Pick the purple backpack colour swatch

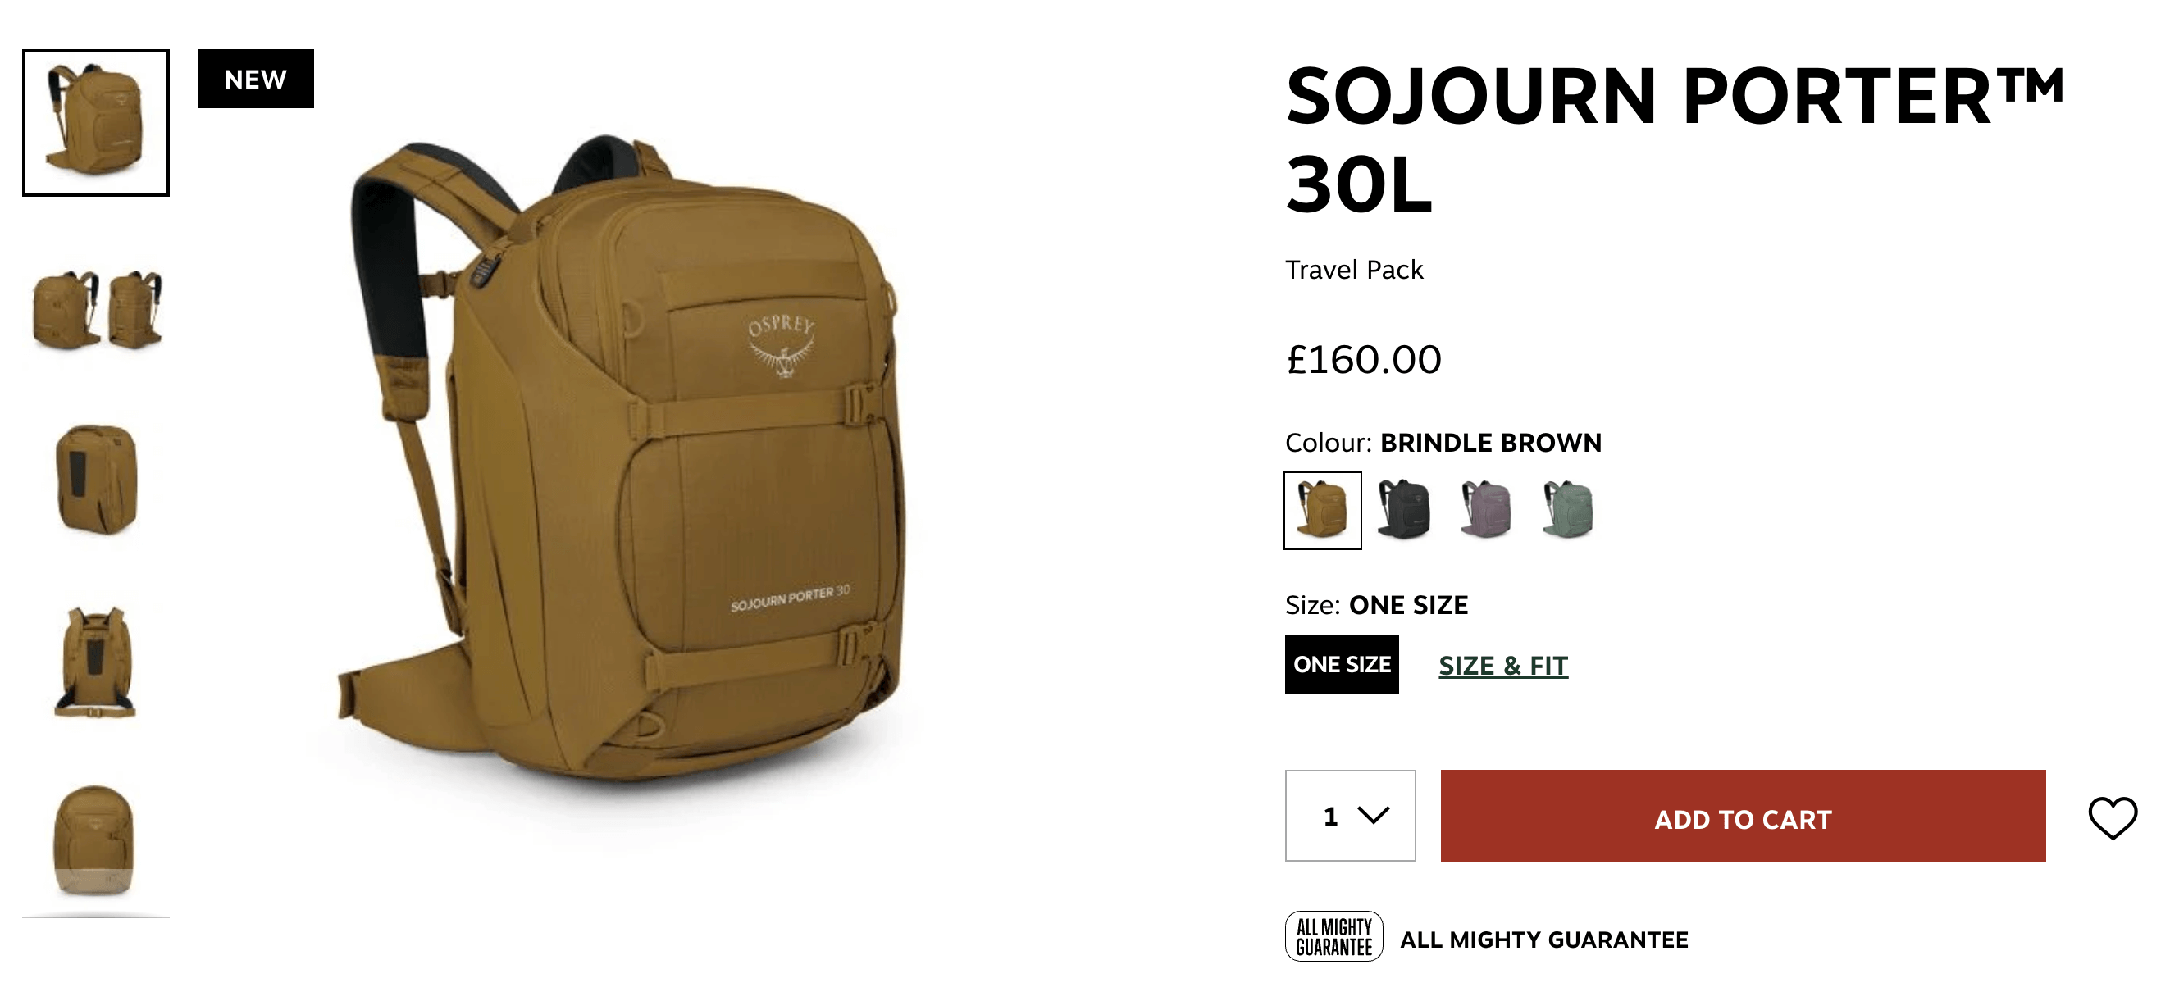1486,509
